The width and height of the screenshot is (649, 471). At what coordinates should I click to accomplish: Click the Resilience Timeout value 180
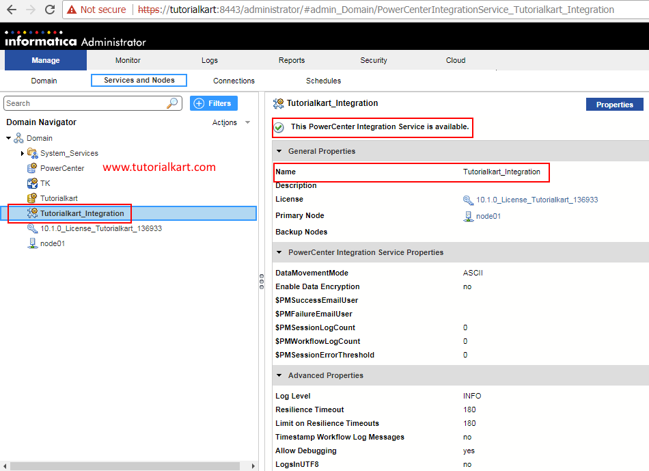pyautogui.click(x=469, y=409)
